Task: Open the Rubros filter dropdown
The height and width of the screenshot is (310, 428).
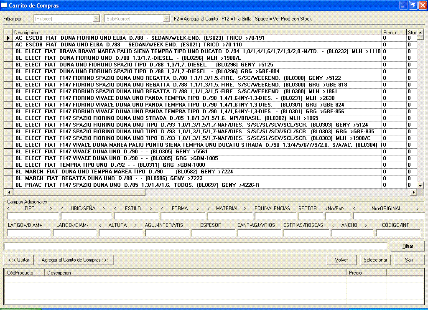Action: [x=96, y=18]
